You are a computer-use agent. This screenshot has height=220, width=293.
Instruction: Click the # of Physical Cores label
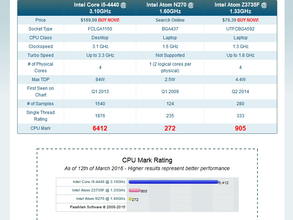coord(41,67)
